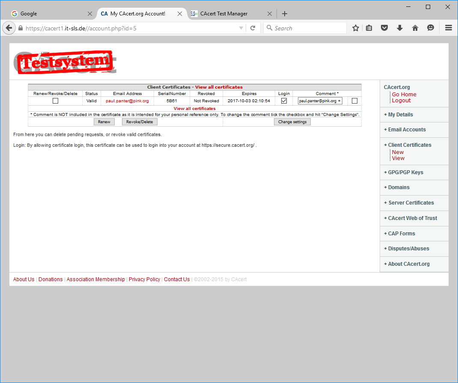Tick the checkbox beside the comment field
Image resolution: width=458 pixels, height=383 pixels.
(x=354, y=101)
